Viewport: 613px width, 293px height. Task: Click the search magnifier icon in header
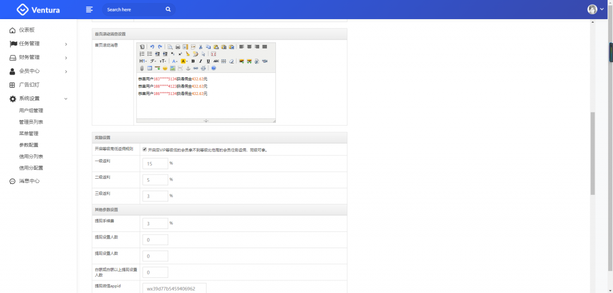point(168,10)
